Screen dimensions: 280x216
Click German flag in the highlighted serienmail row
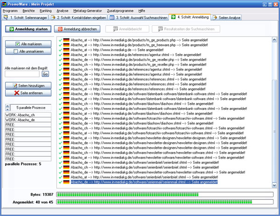[x=66, y=182]
